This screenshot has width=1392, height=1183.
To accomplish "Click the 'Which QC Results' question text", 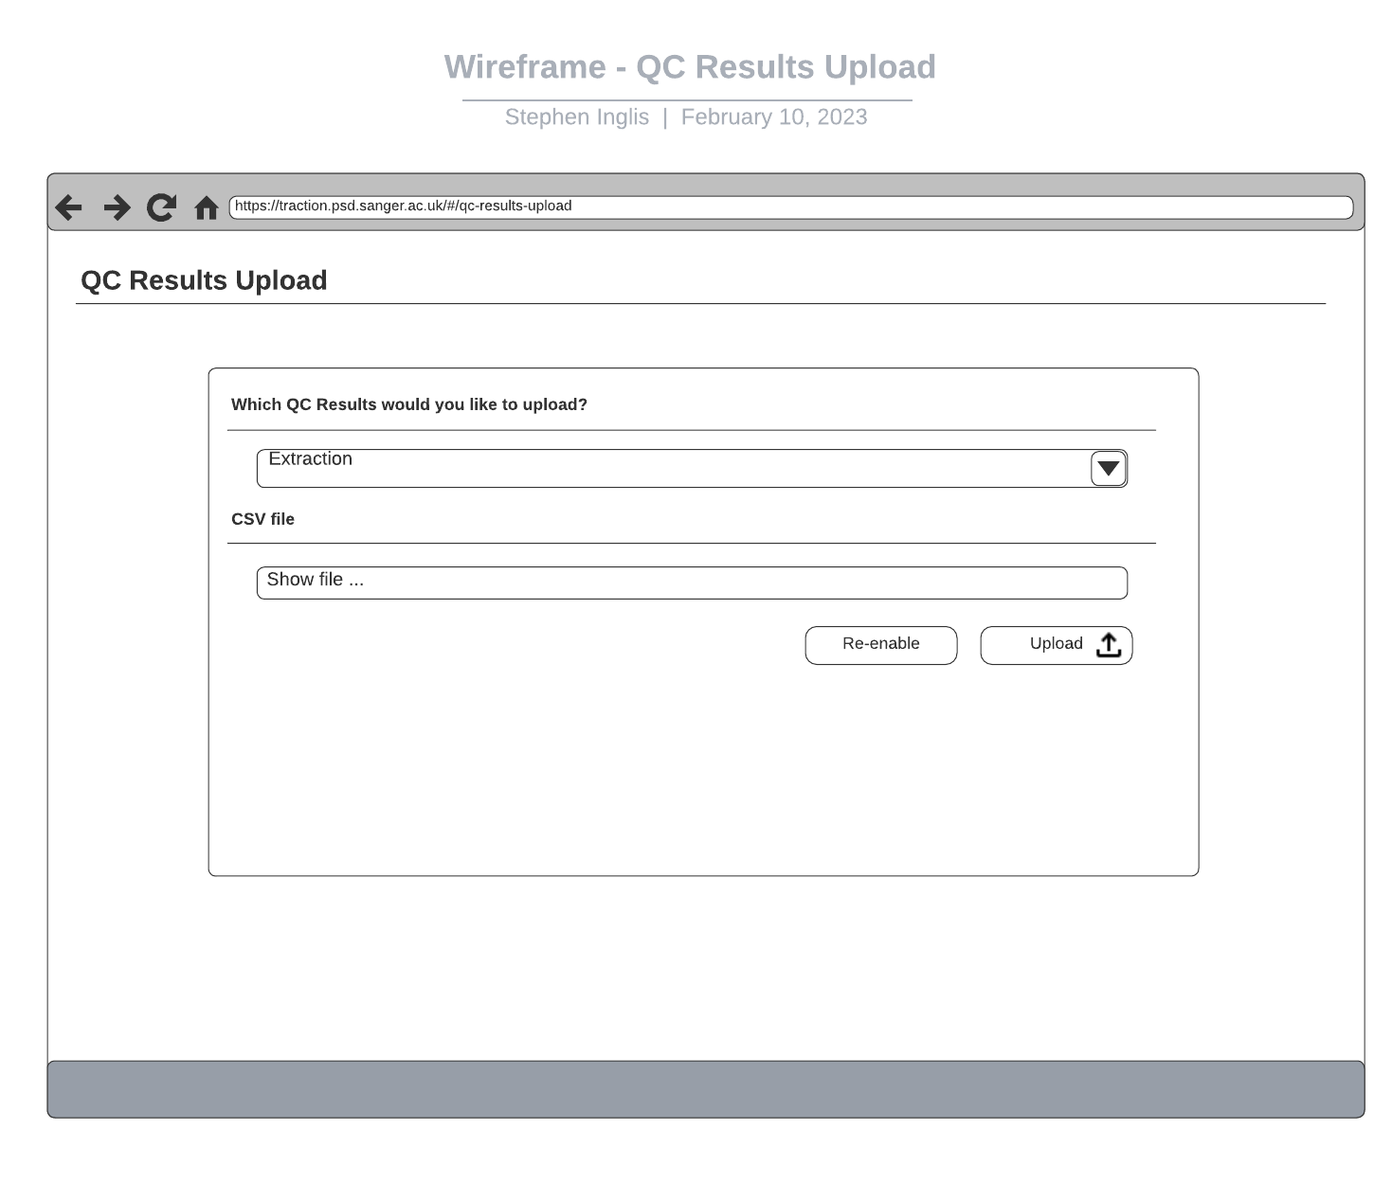I will 409,403.
